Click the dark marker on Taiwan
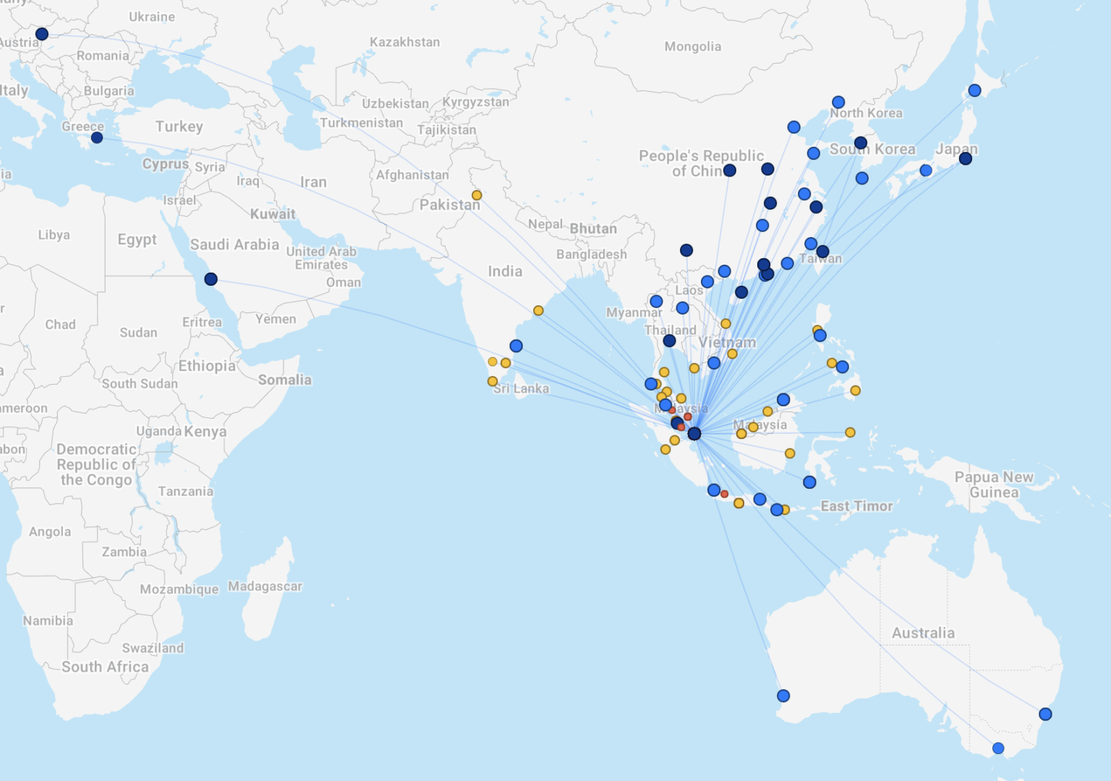1111x781 pixels. point(822,252)
